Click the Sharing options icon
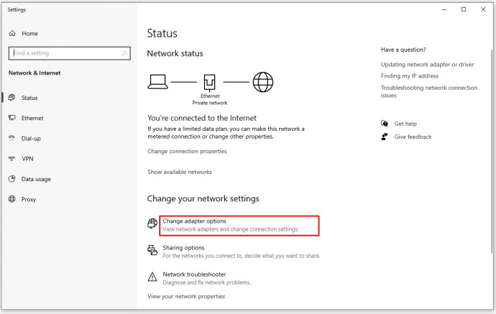The width and height of the screenshot is (496, 314). pos(152,250)
